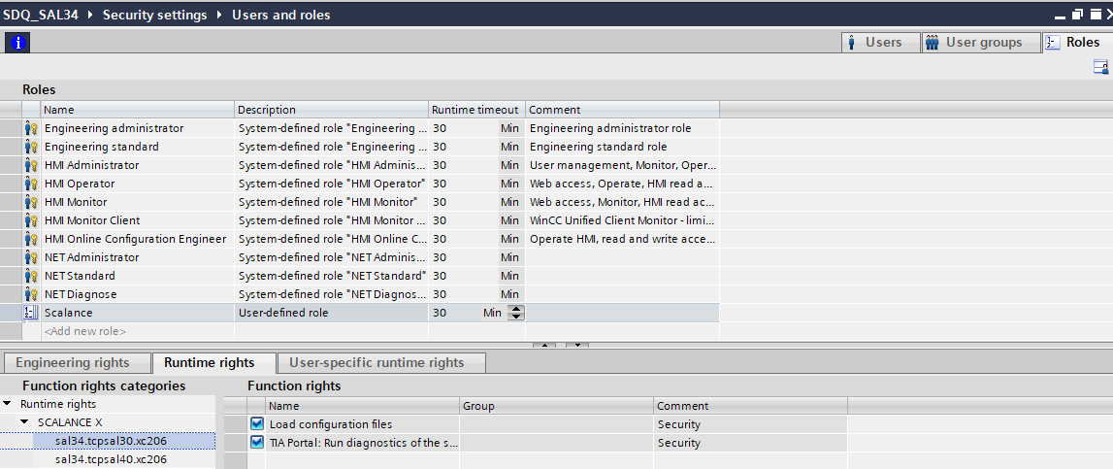The image size is (1113, 469).
Task: Select sal34.tcpsal40.xc206 device in tree
Action: pos(111,459)
